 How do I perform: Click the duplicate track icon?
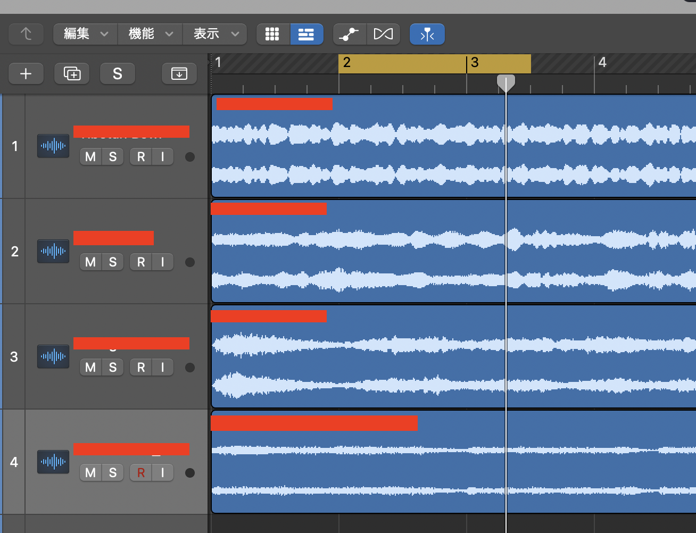click(72, 73)
